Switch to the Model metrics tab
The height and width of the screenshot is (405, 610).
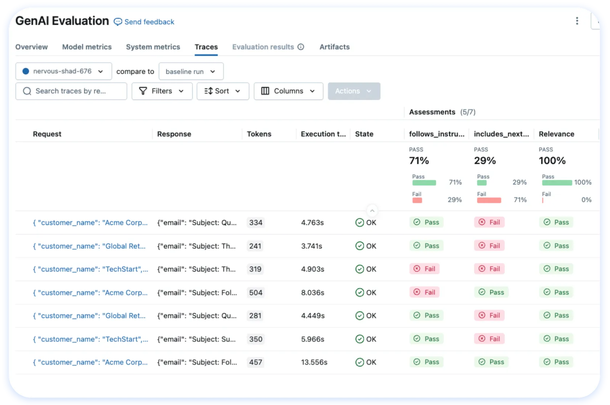click(x=87, y=47)
